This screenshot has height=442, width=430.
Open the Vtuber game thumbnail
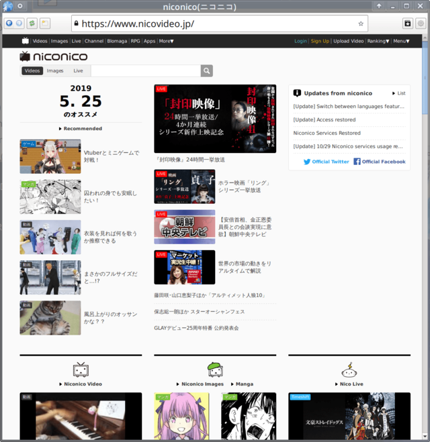pyautogui.click(x=50, y=156)
